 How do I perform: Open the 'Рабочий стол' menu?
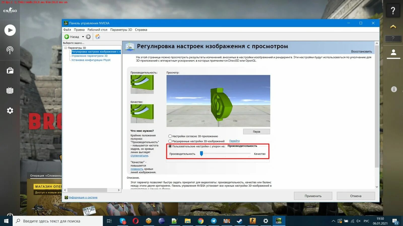coord(97,30)
